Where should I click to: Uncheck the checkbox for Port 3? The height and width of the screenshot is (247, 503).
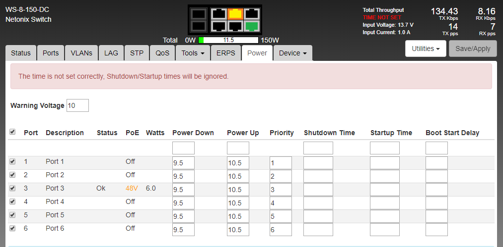(12, 188)
